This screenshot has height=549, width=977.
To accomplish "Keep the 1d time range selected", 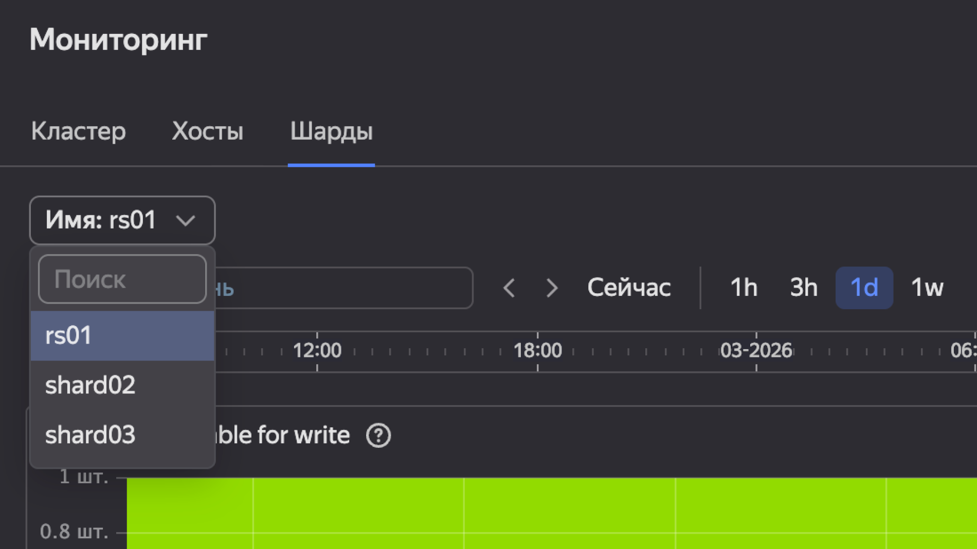I will click(x=864, y=288).
